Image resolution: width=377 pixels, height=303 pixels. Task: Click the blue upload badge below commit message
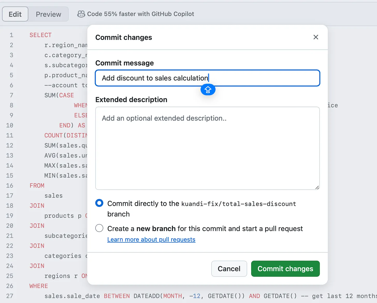click(208, 90)
